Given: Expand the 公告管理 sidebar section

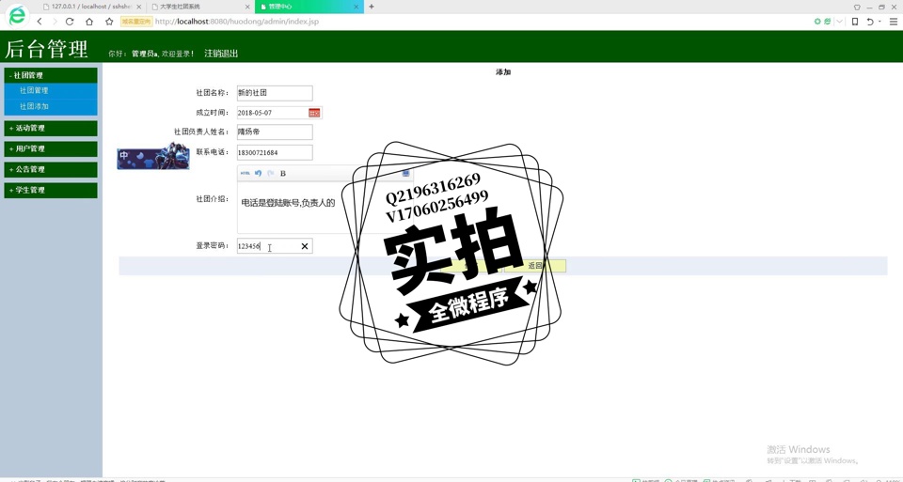Looking at the screenshot, I should coord(51,169).
